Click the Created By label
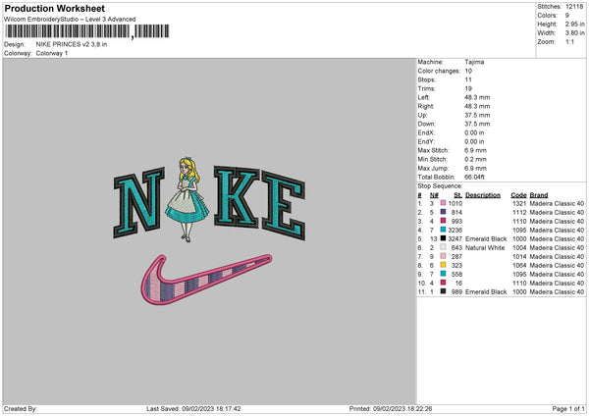Image resolution: width=589 pixels, height=416 pixels. click(21, 409)
